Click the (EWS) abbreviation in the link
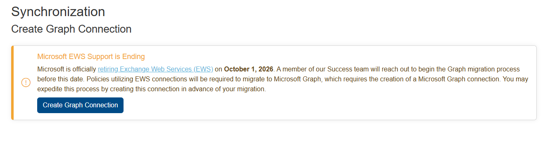 pos(203,69)
